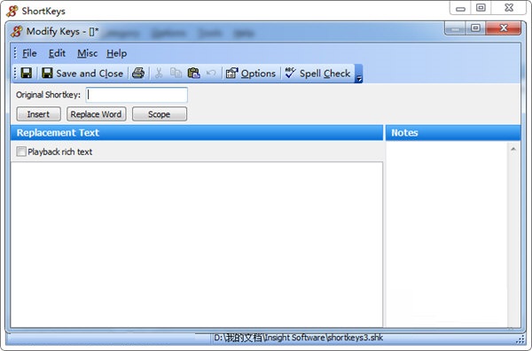Close the Modify Keys window
The width and height of the screenshot is (532, 351).
pos(504,27)
